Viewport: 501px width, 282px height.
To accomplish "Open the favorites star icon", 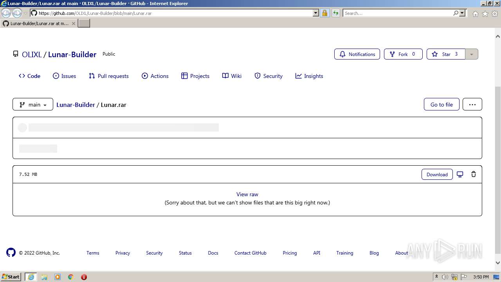I will point(485,14).
